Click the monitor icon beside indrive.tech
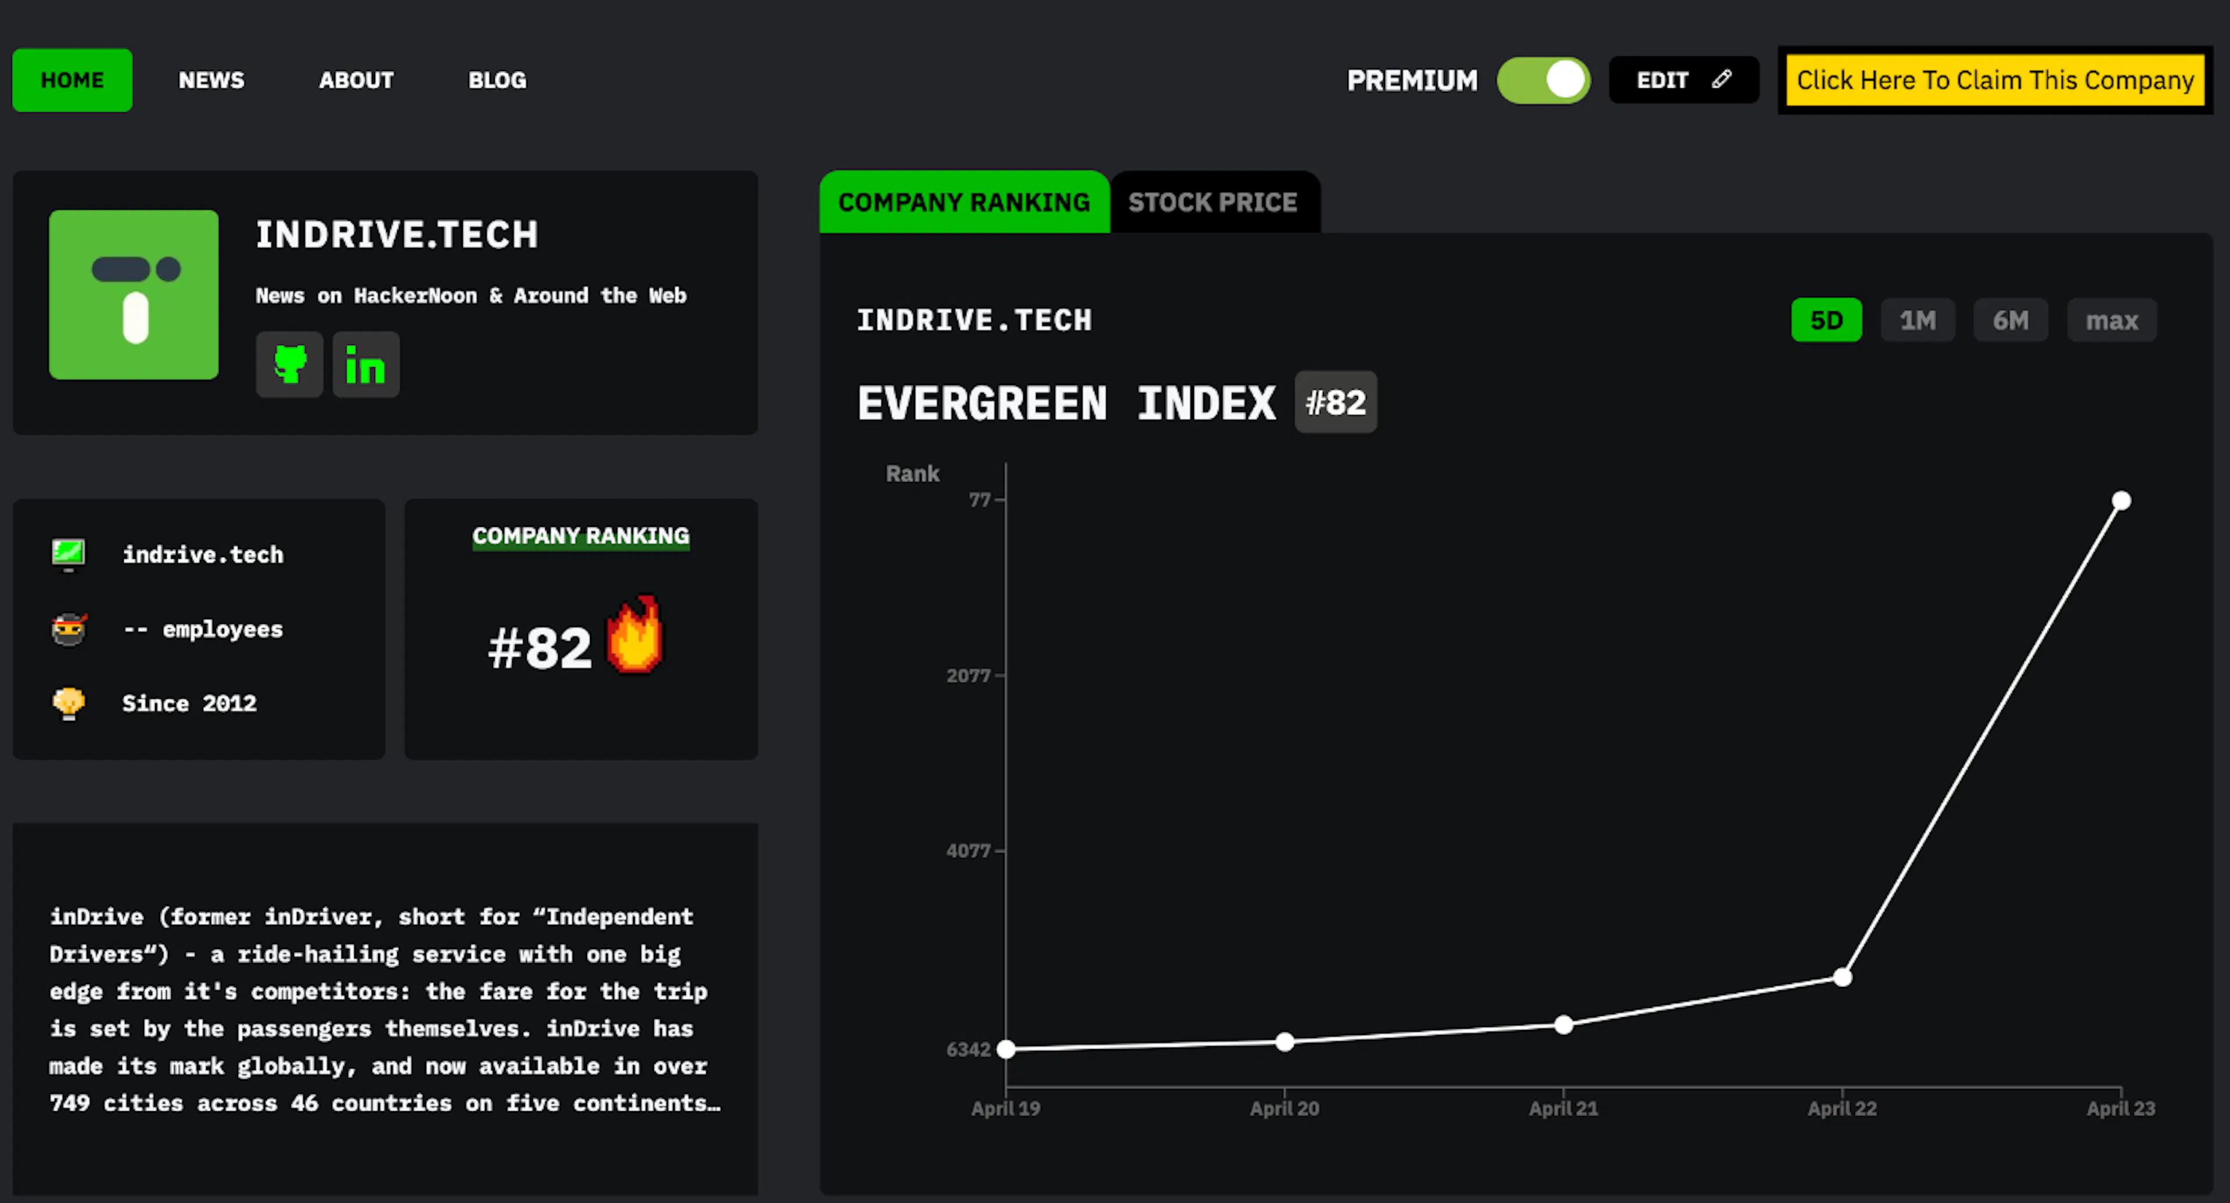The width and height of the screenshot is (2230, 1203). 69,554
